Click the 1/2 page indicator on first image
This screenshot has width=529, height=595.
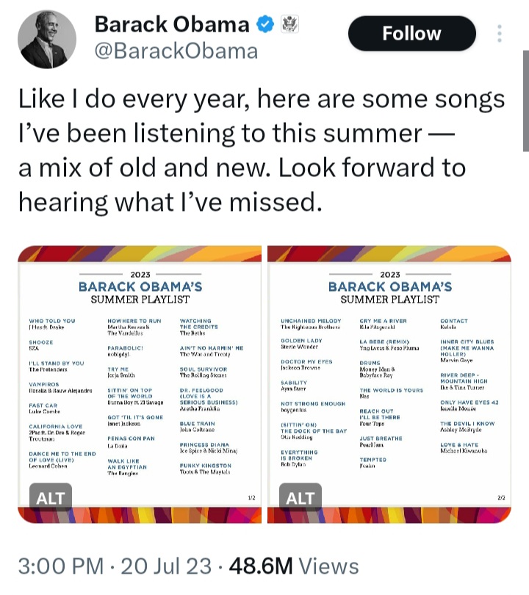coord(251,498)
